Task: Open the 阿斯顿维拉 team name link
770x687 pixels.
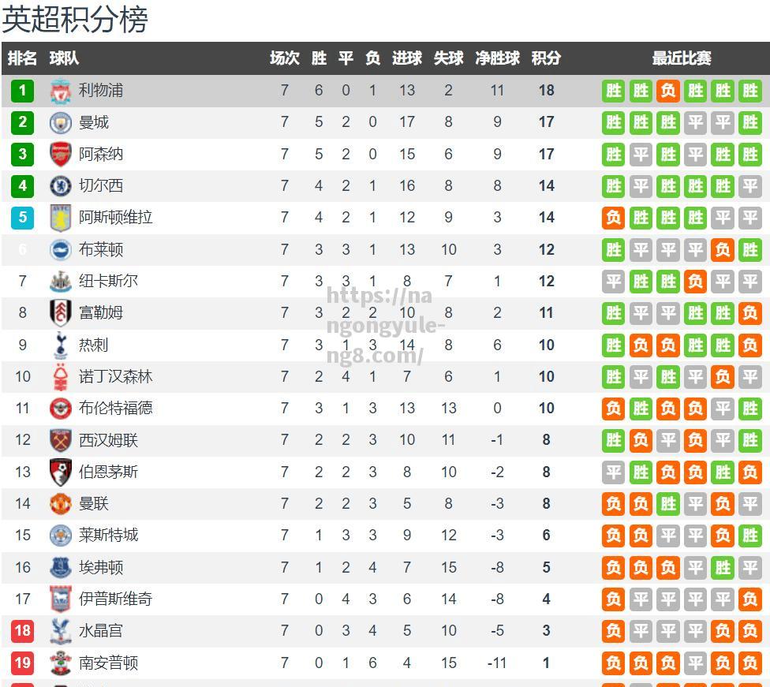Action: pyautogui.click(x=115, y=217)
